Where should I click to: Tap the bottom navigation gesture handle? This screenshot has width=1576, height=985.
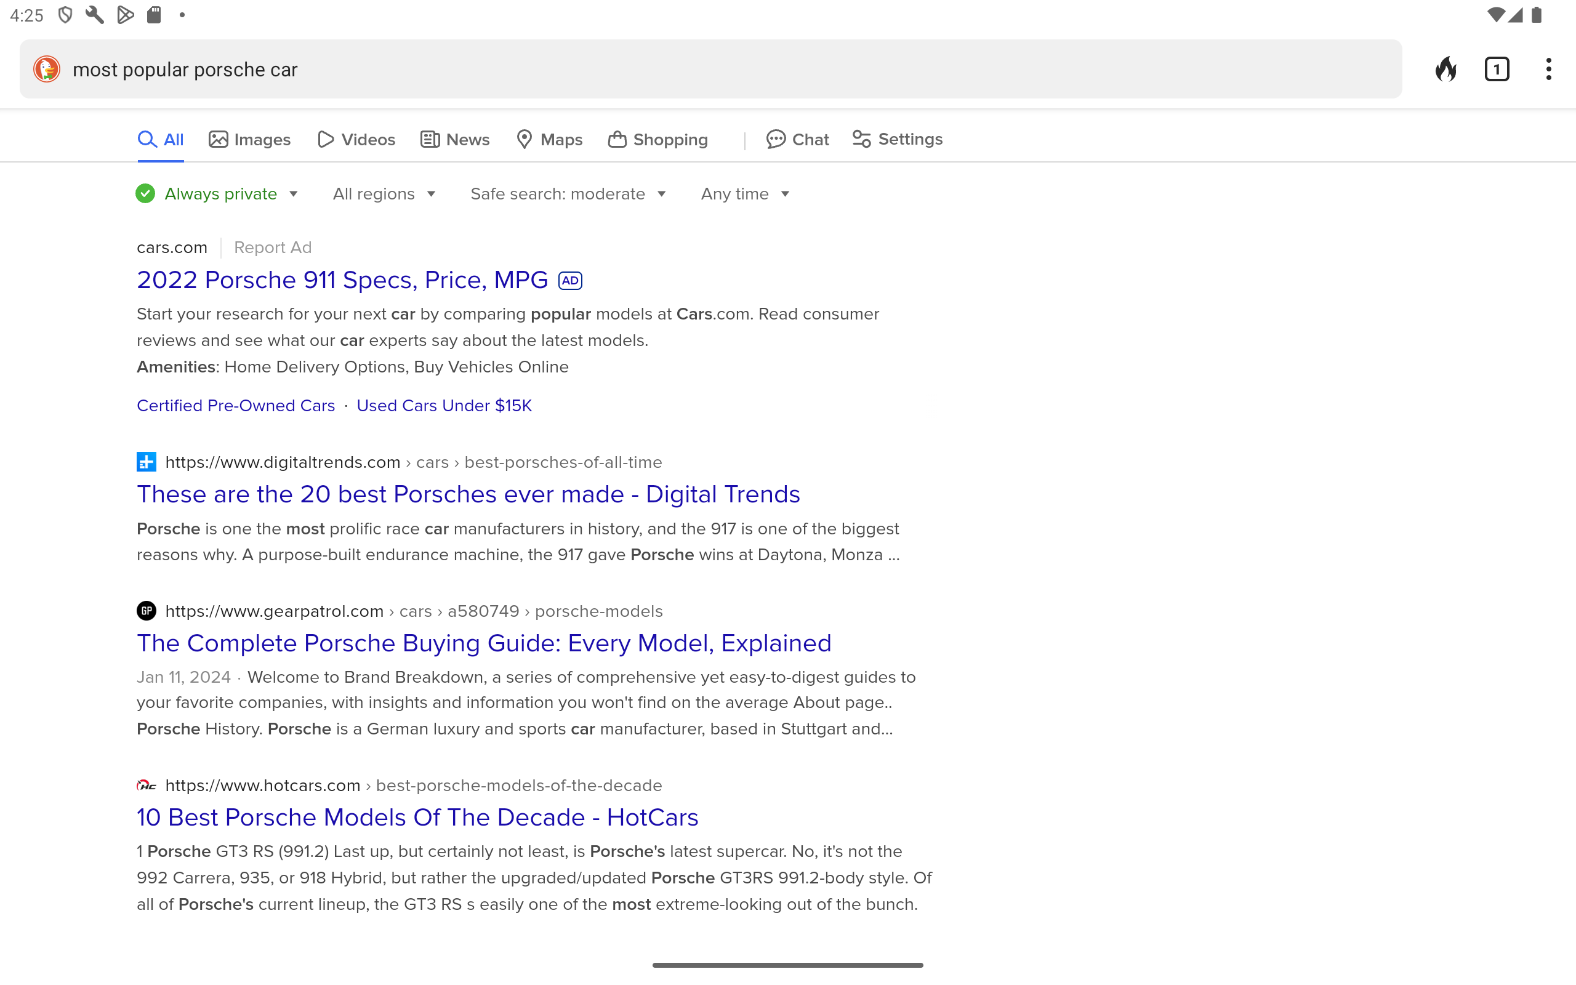click(788, 965)
